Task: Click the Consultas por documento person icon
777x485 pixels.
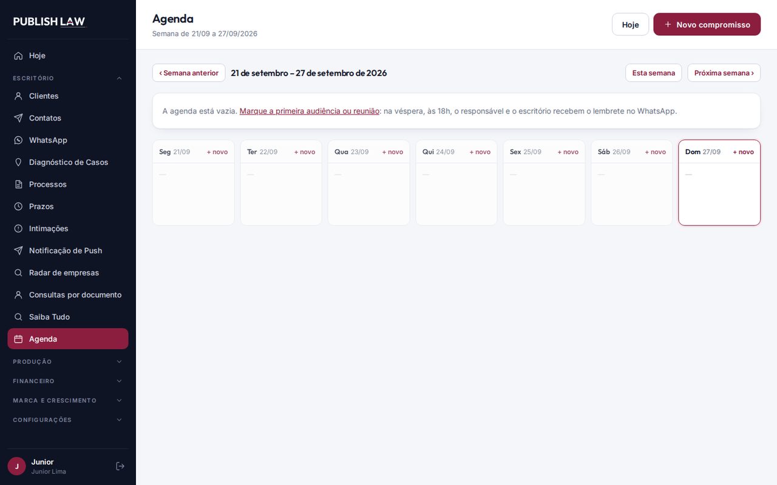Action: tap(18, 295)
